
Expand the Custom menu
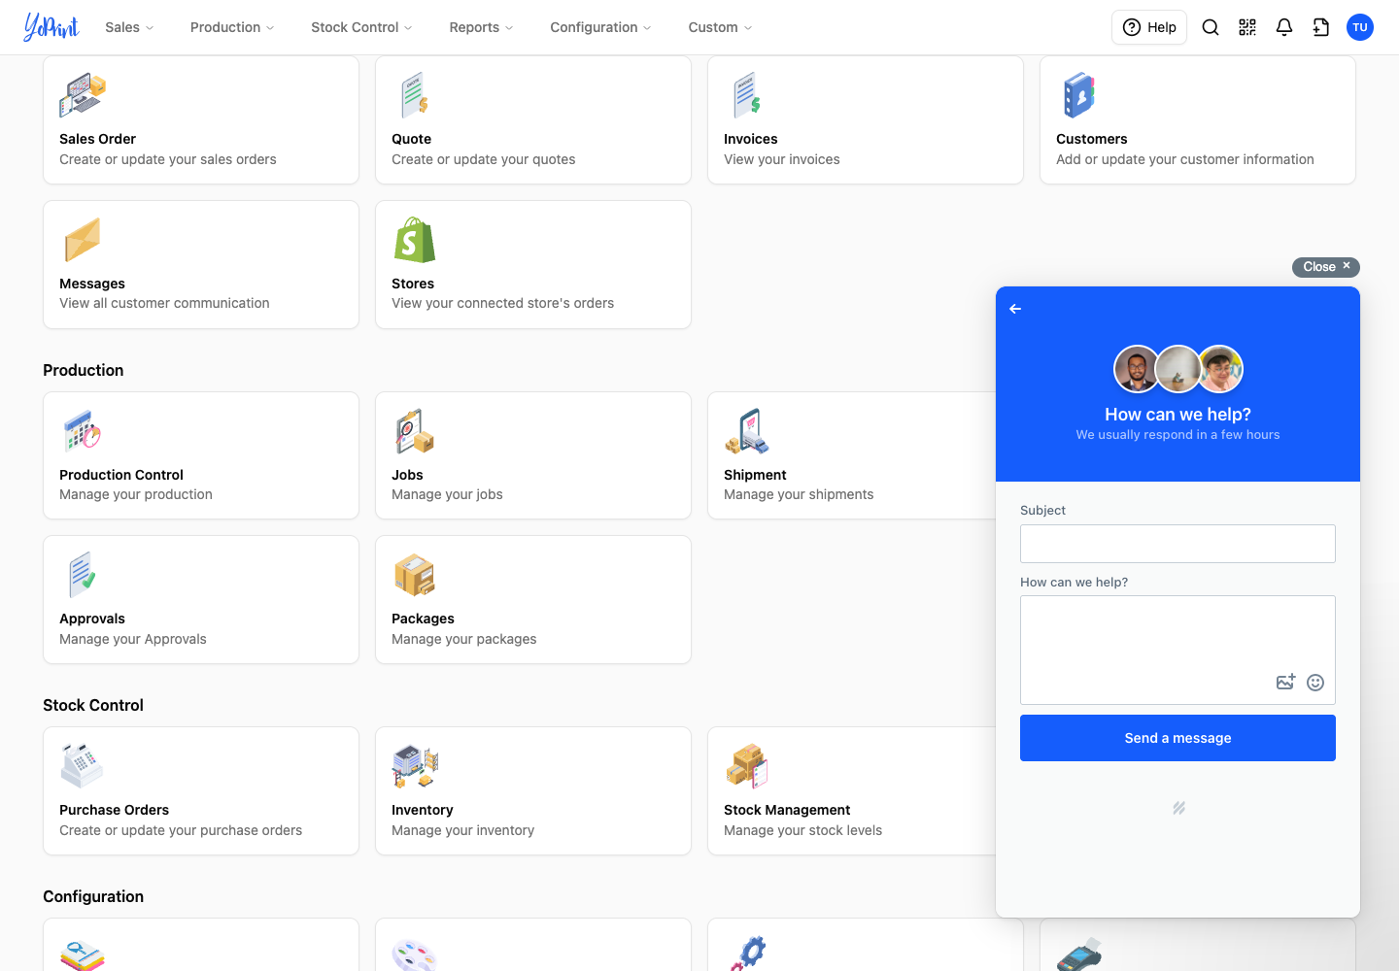coord(720,27)
